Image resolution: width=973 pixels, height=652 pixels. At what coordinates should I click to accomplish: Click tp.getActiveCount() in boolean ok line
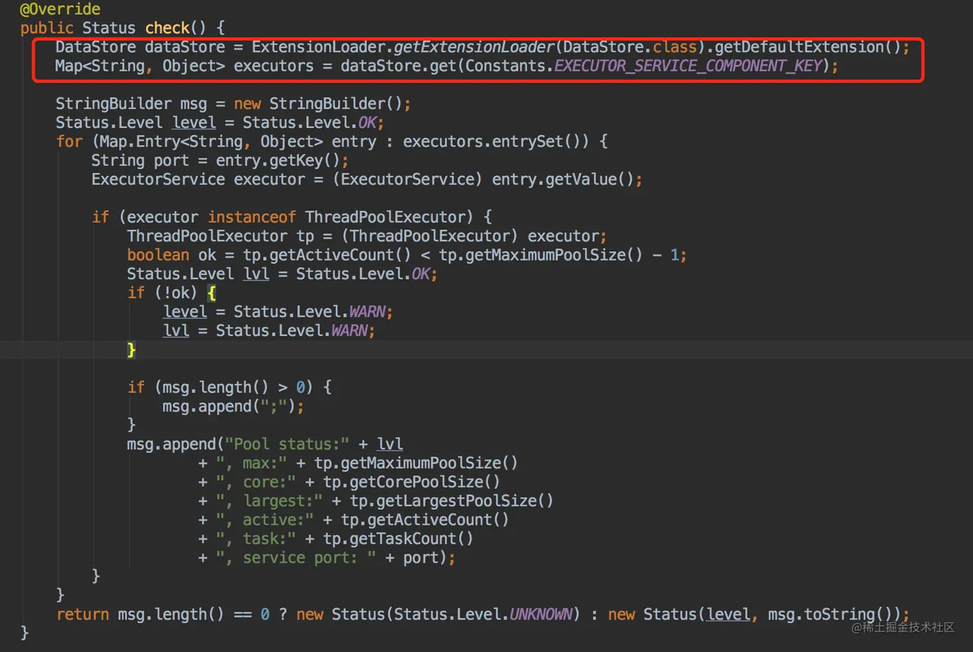326,255
